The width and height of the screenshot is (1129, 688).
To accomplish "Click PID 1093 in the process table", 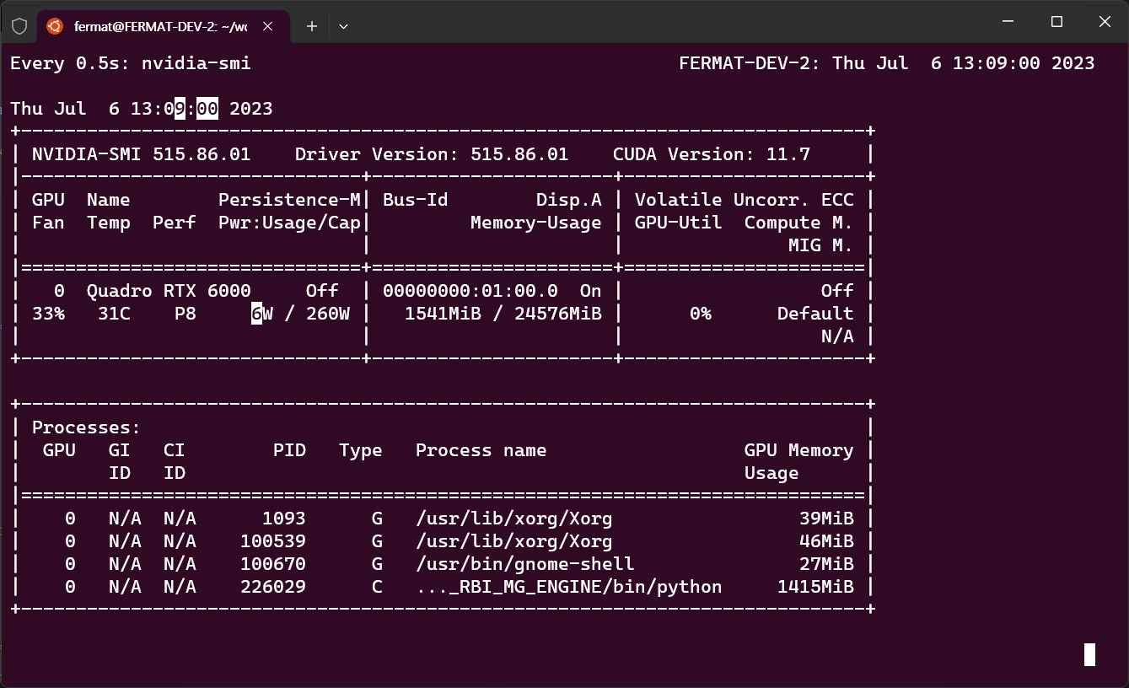I will [284, 519].
